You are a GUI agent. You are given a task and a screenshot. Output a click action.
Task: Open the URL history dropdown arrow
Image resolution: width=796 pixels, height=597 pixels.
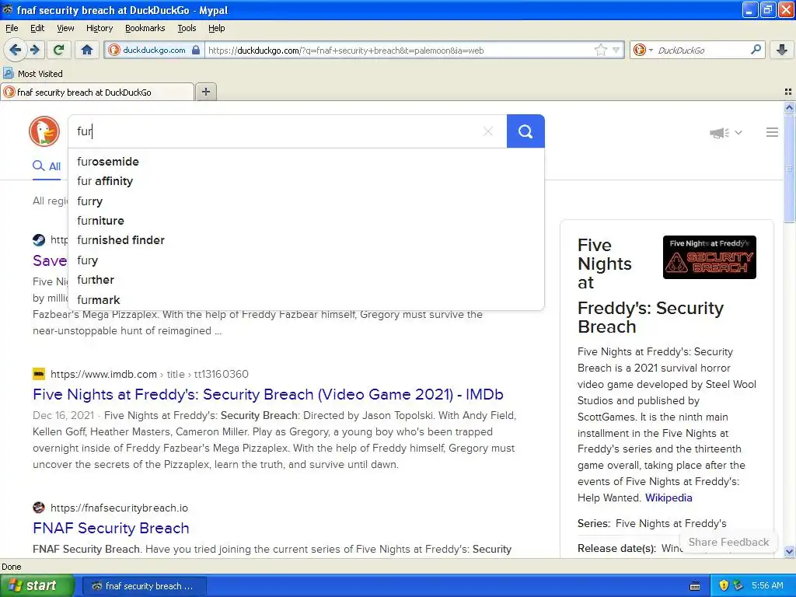[x=616, y=50]
